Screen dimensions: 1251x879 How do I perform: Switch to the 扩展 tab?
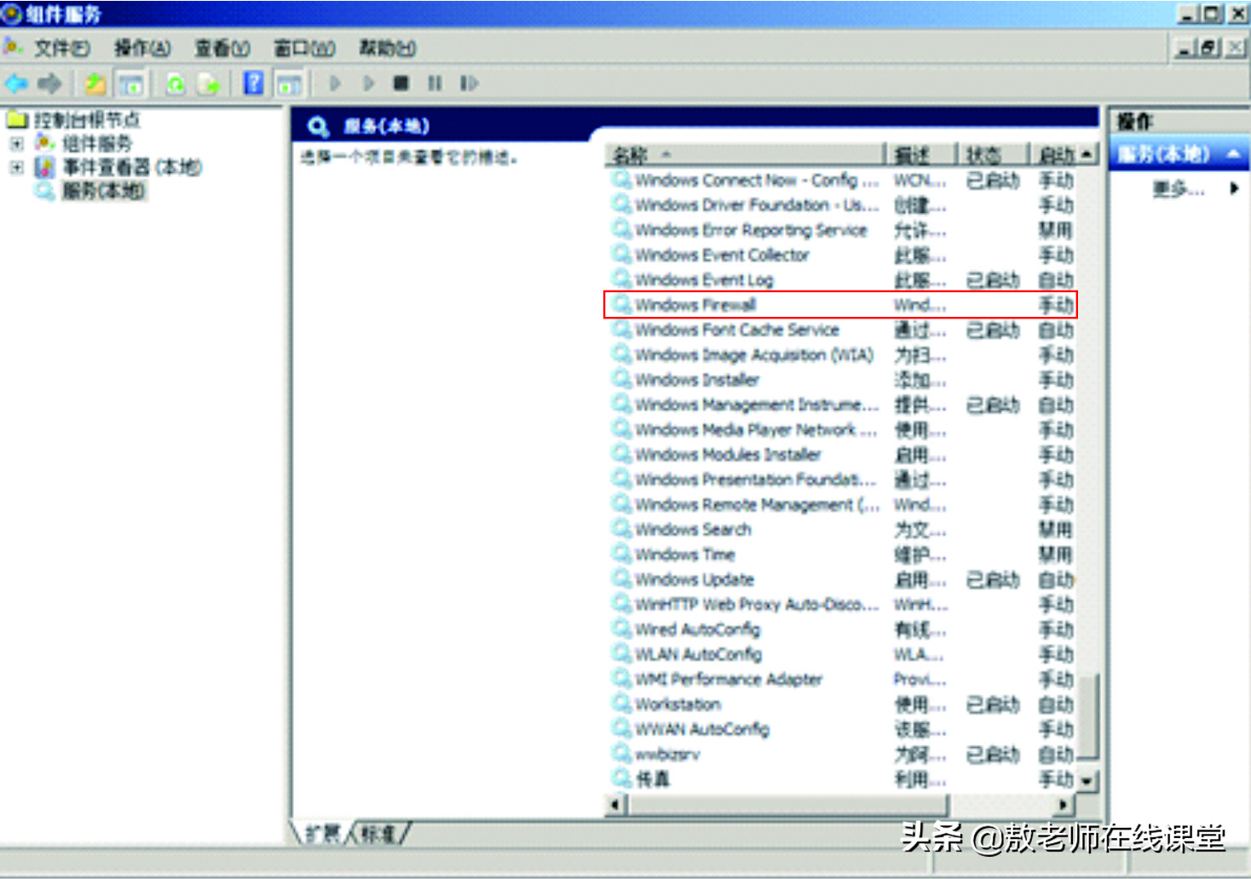tap(323, 833)
